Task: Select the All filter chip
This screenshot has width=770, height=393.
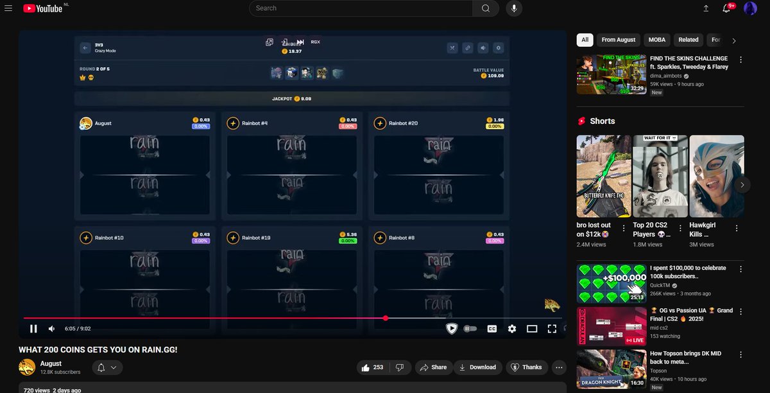Action: tap(585, 40)
